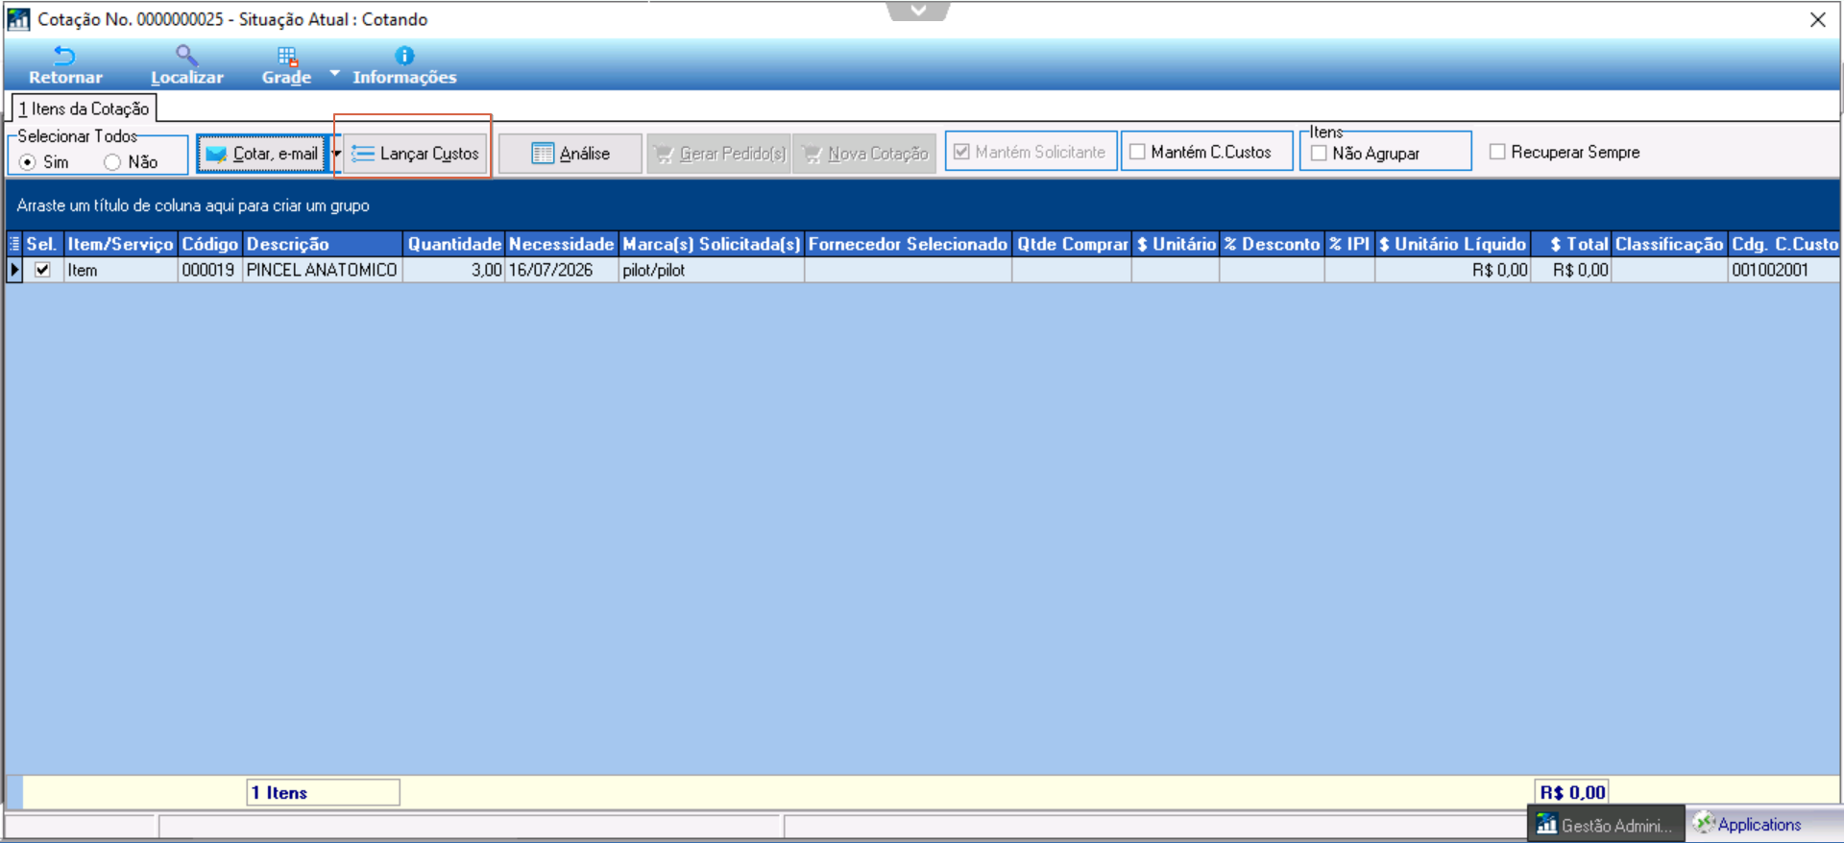This screenshot has height=843, width=1844.
Task: Click the Lançar Custos button
Action: [x=415, y=154]
